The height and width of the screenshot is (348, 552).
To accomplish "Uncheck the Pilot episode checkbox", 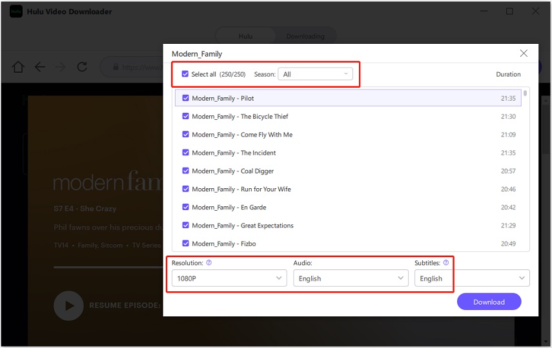I will pos(185,98).
